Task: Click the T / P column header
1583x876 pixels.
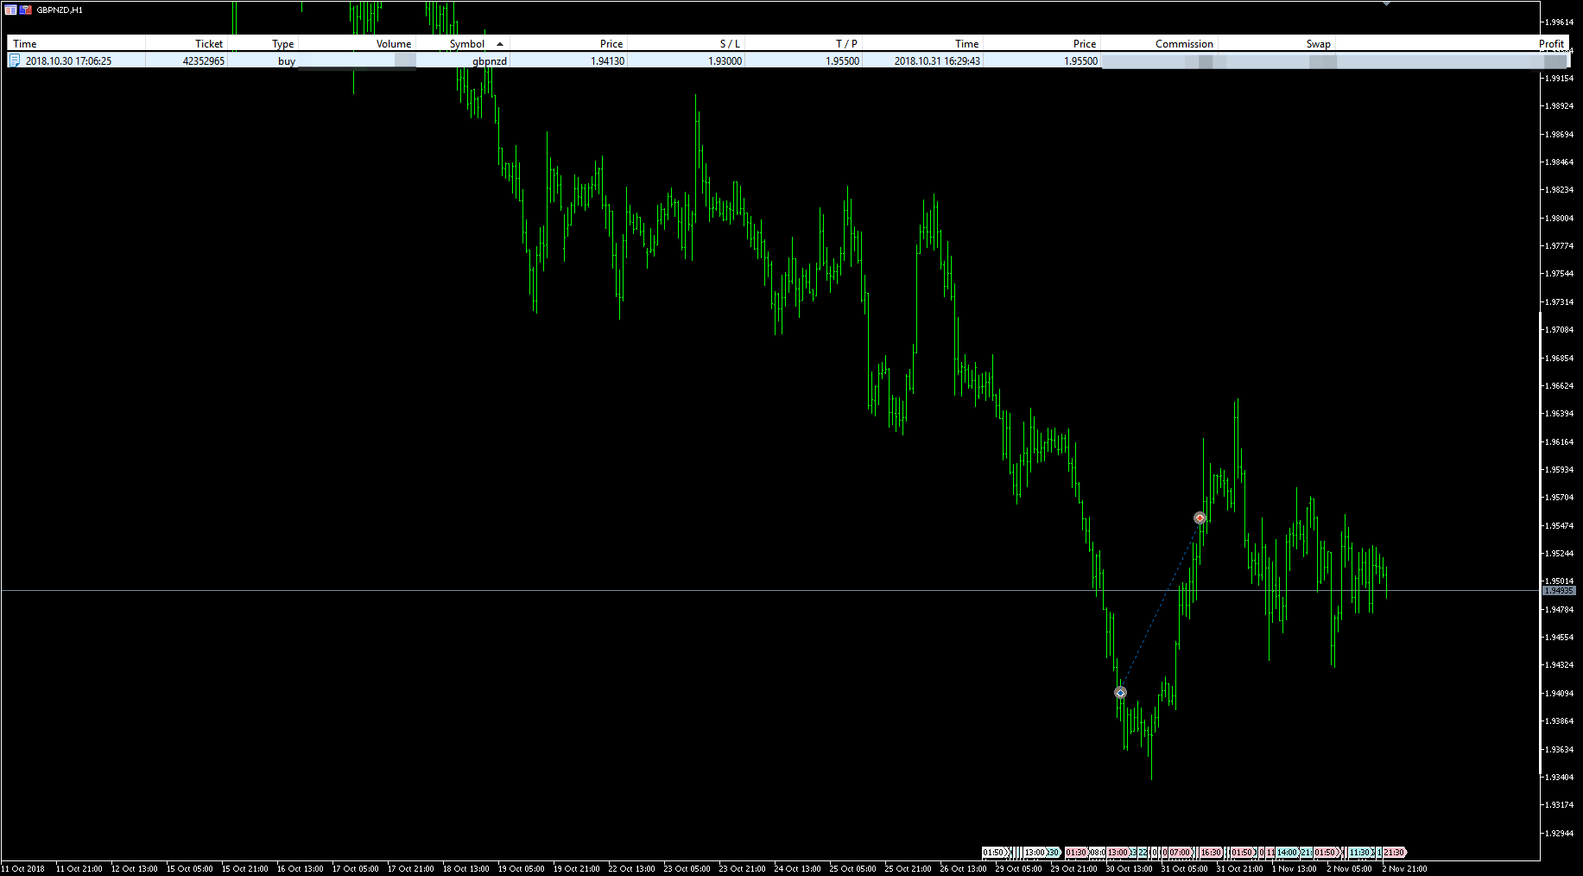Action: click(x=846, y=44)
